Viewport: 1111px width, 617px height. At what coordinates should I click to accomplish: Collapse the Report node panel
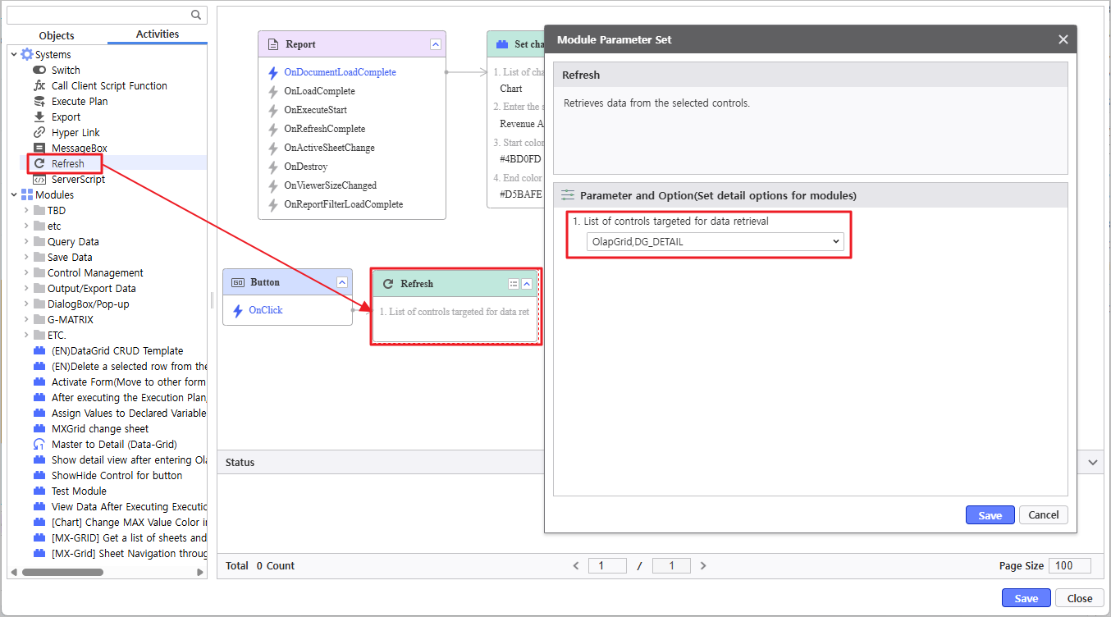click(436, 44)
